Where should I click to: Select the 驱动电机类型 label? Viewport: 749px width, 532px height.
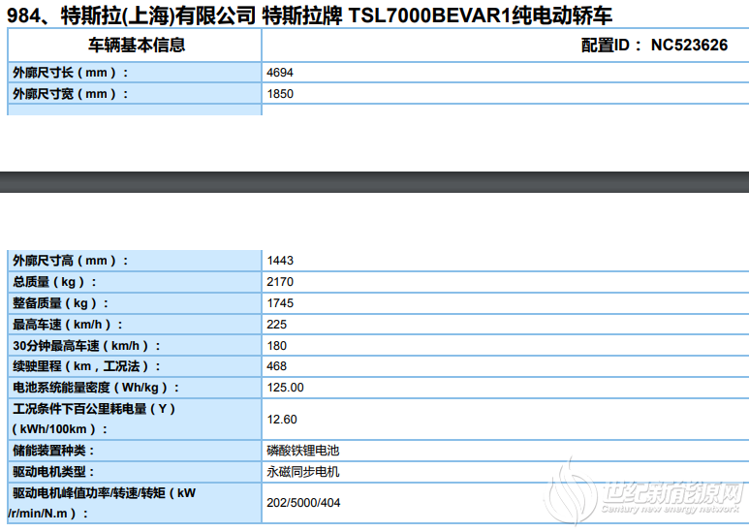pos(53,472)
